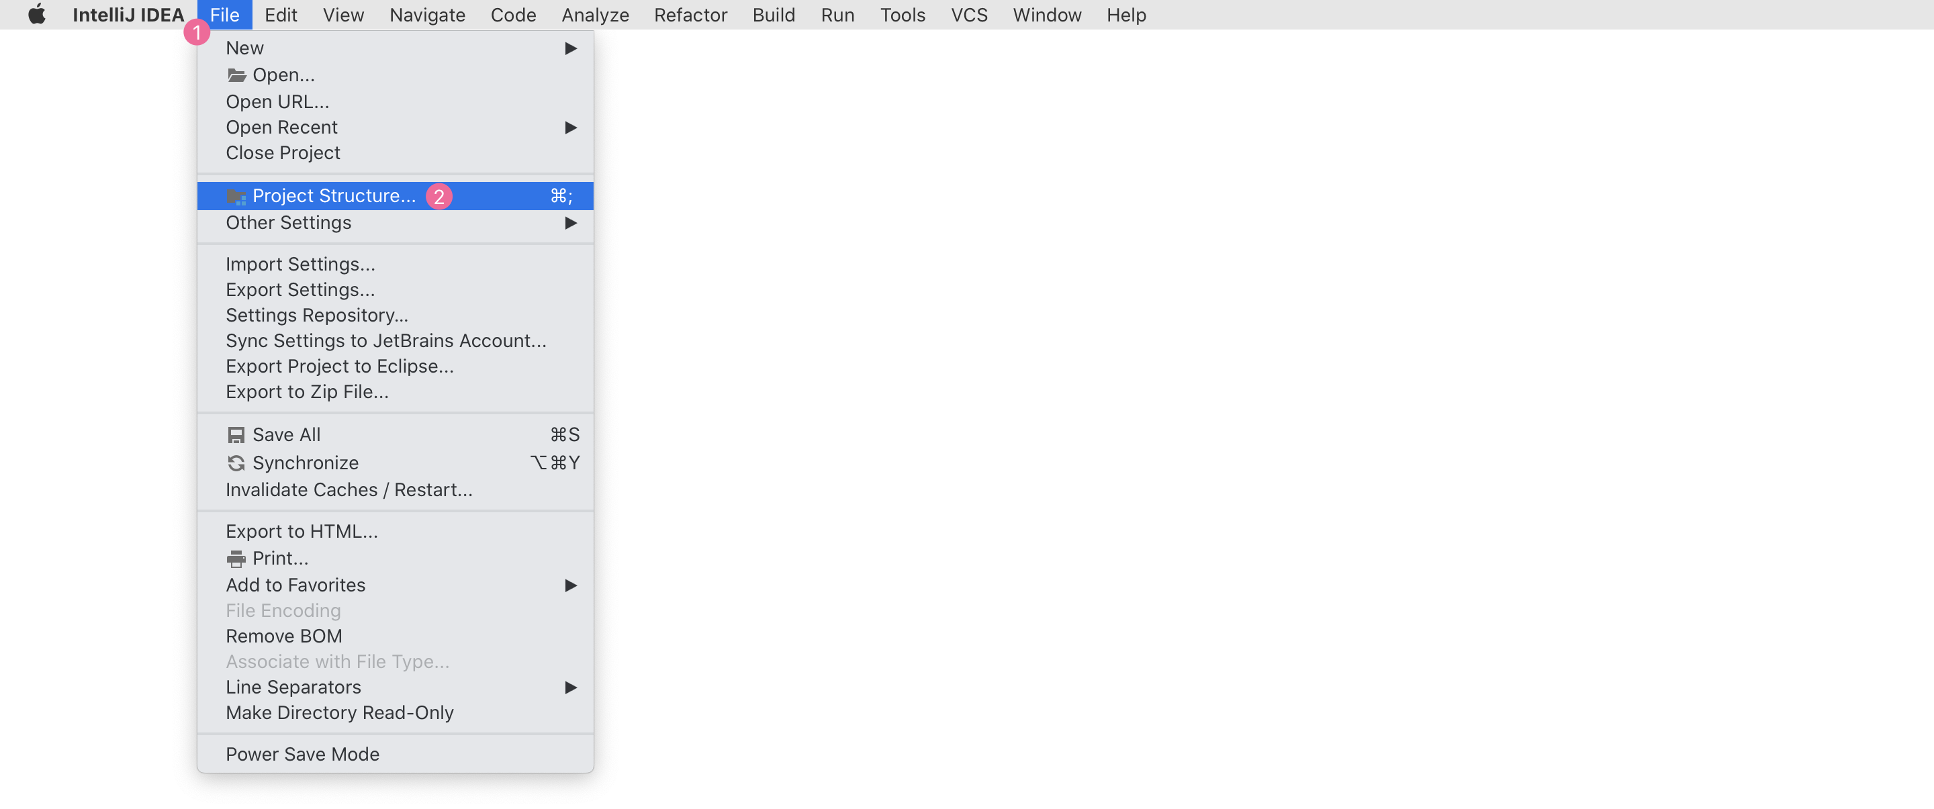Click the Save All floppy disk icon

pos(236,435)
